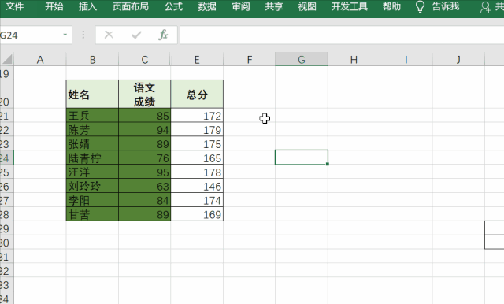Select row 24 header
The height and width of the screenshot is (304, 504).
click(x=6, y=158)
